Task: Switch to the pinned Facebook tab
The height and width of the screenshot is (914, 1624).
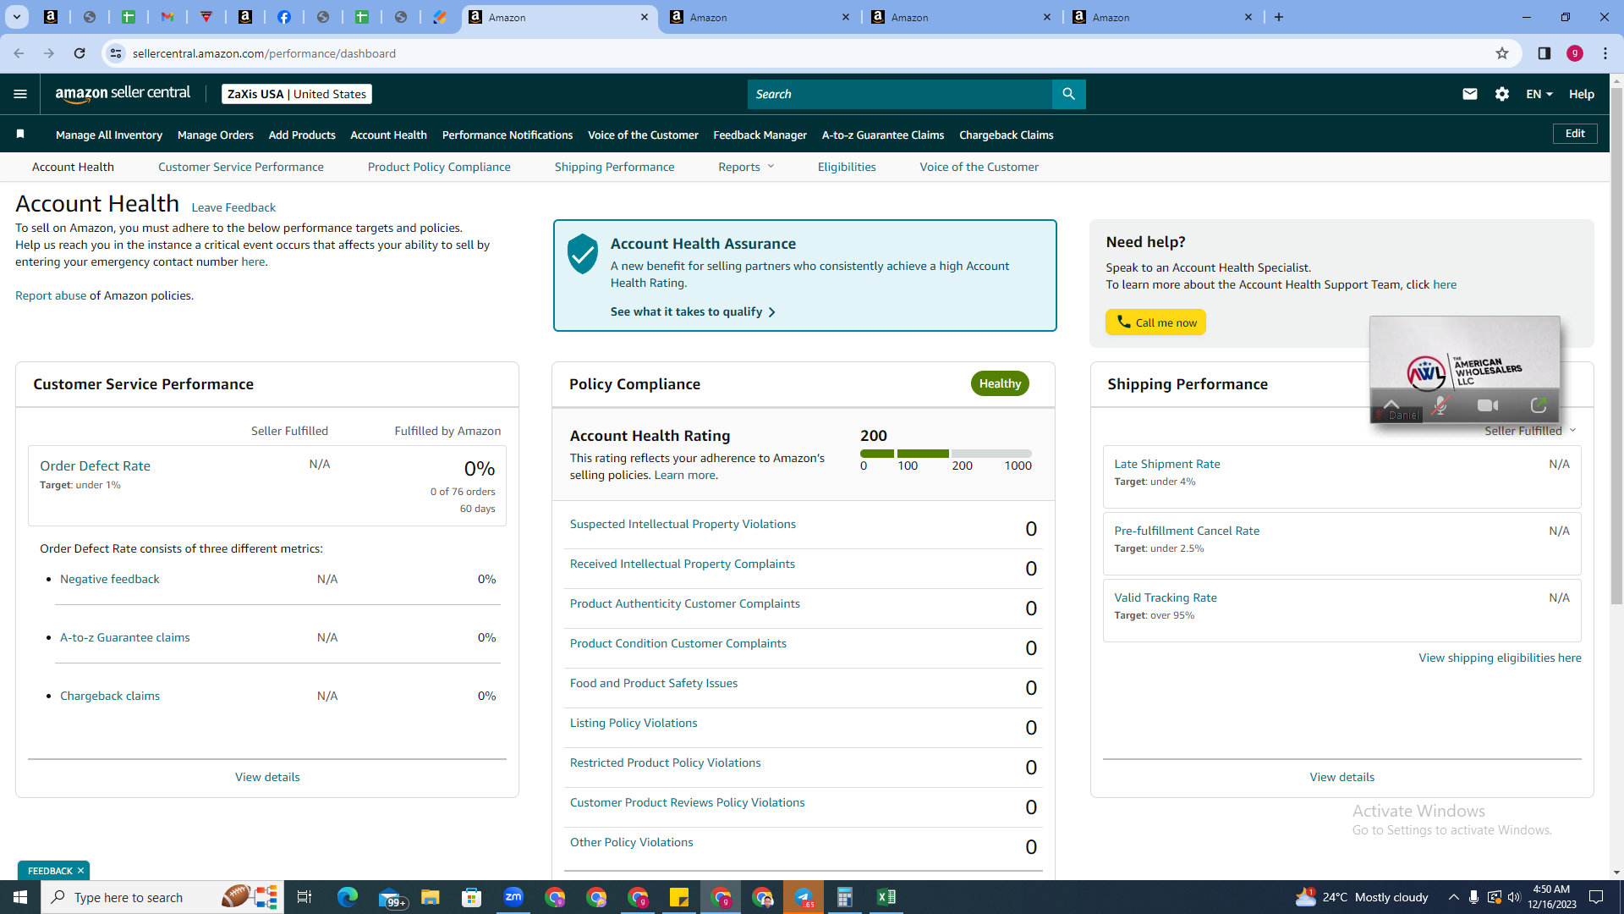Action: [x=284, y=17]
